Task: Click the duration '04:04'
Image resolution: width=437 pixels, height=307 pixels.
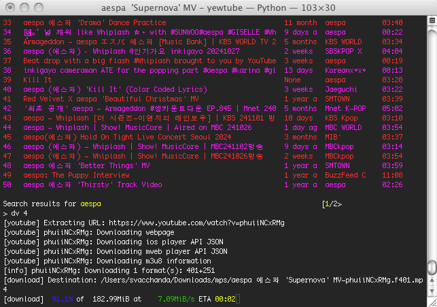Action: click(x=392, y=51)
